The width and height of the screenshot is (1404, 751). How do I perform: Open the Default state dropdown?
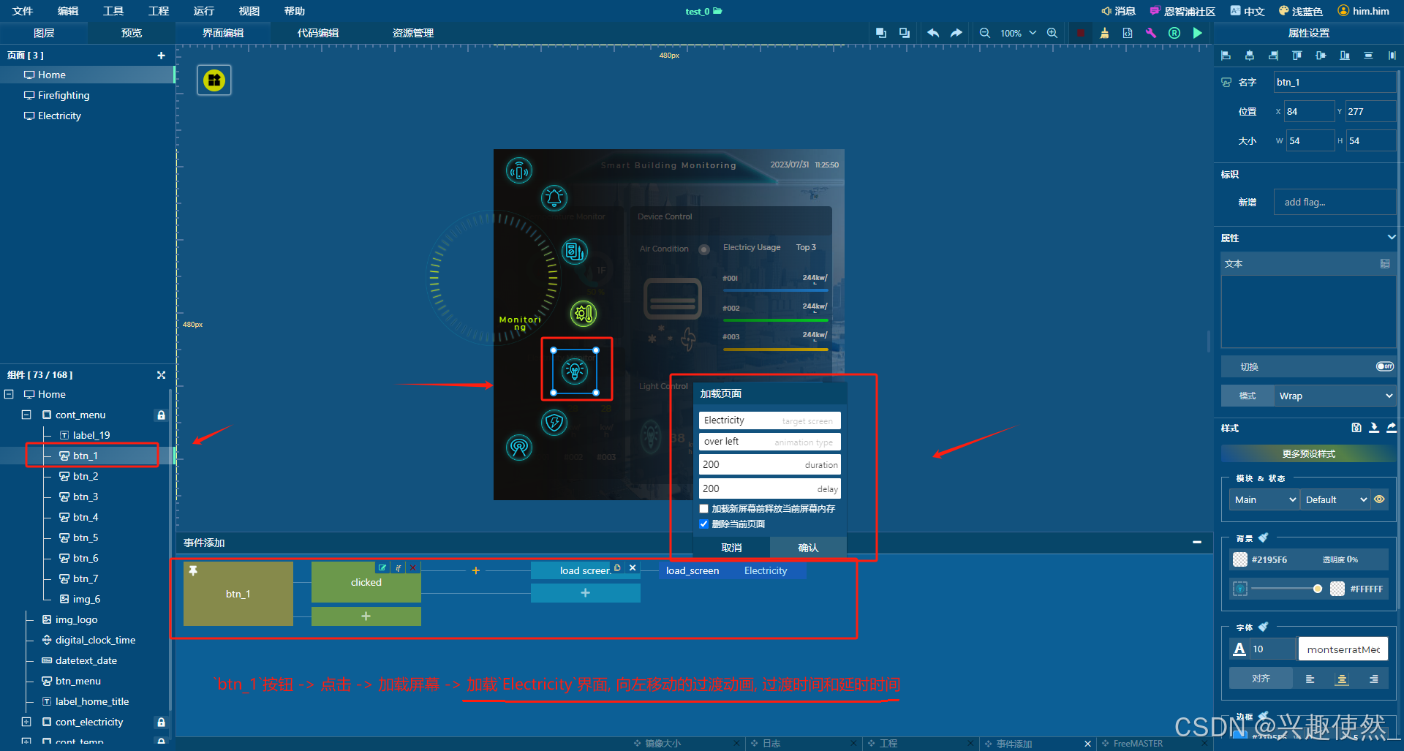tap(1335, 499)
